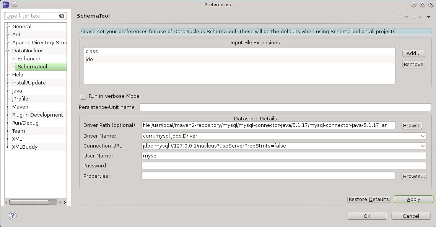Viewport: 436px width, 227px height.
Task: Select Enhancer under DataNucleus
Action: [29, 58]
